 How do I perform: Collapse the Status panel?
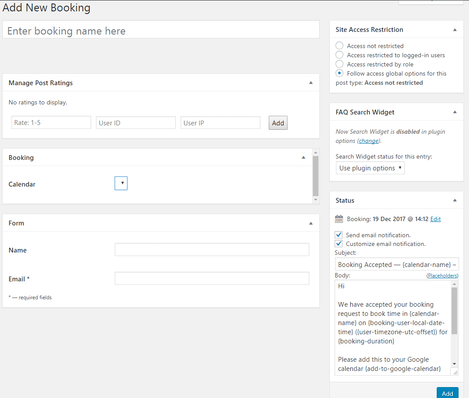click(455, 200)
